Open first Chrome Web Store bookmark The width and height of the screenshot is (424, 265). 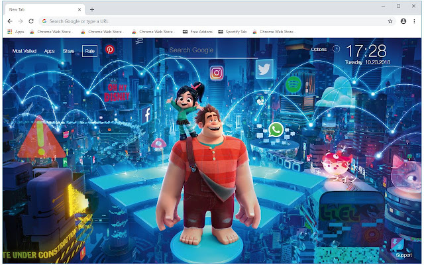click(52, 32)
